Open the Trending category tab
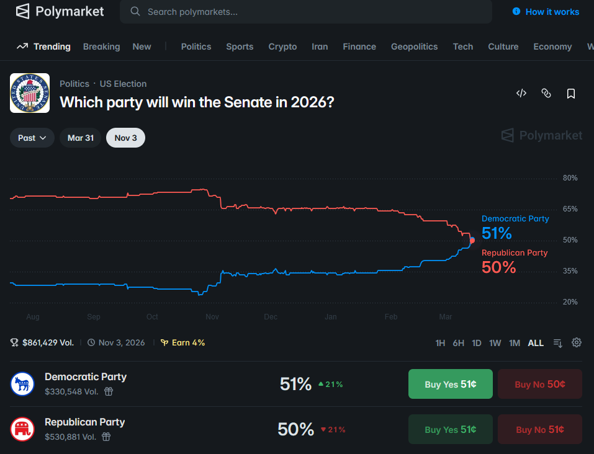The width and height of the screenshot is (594, 454). (43, 47)
